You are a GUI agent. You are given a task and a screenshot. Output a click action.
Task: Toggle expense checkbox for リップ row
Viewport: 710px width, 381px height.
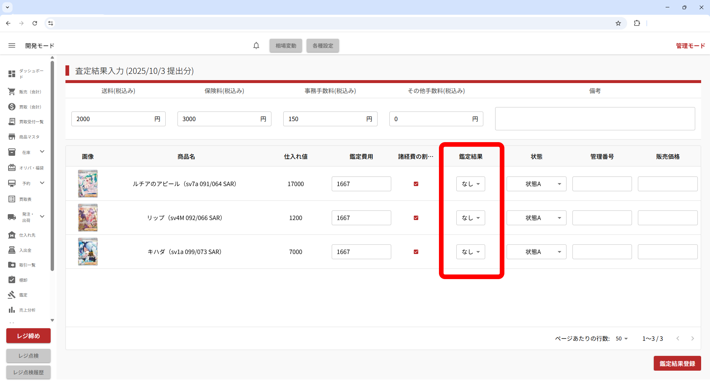pyautogui.click(x=416, y=218)
